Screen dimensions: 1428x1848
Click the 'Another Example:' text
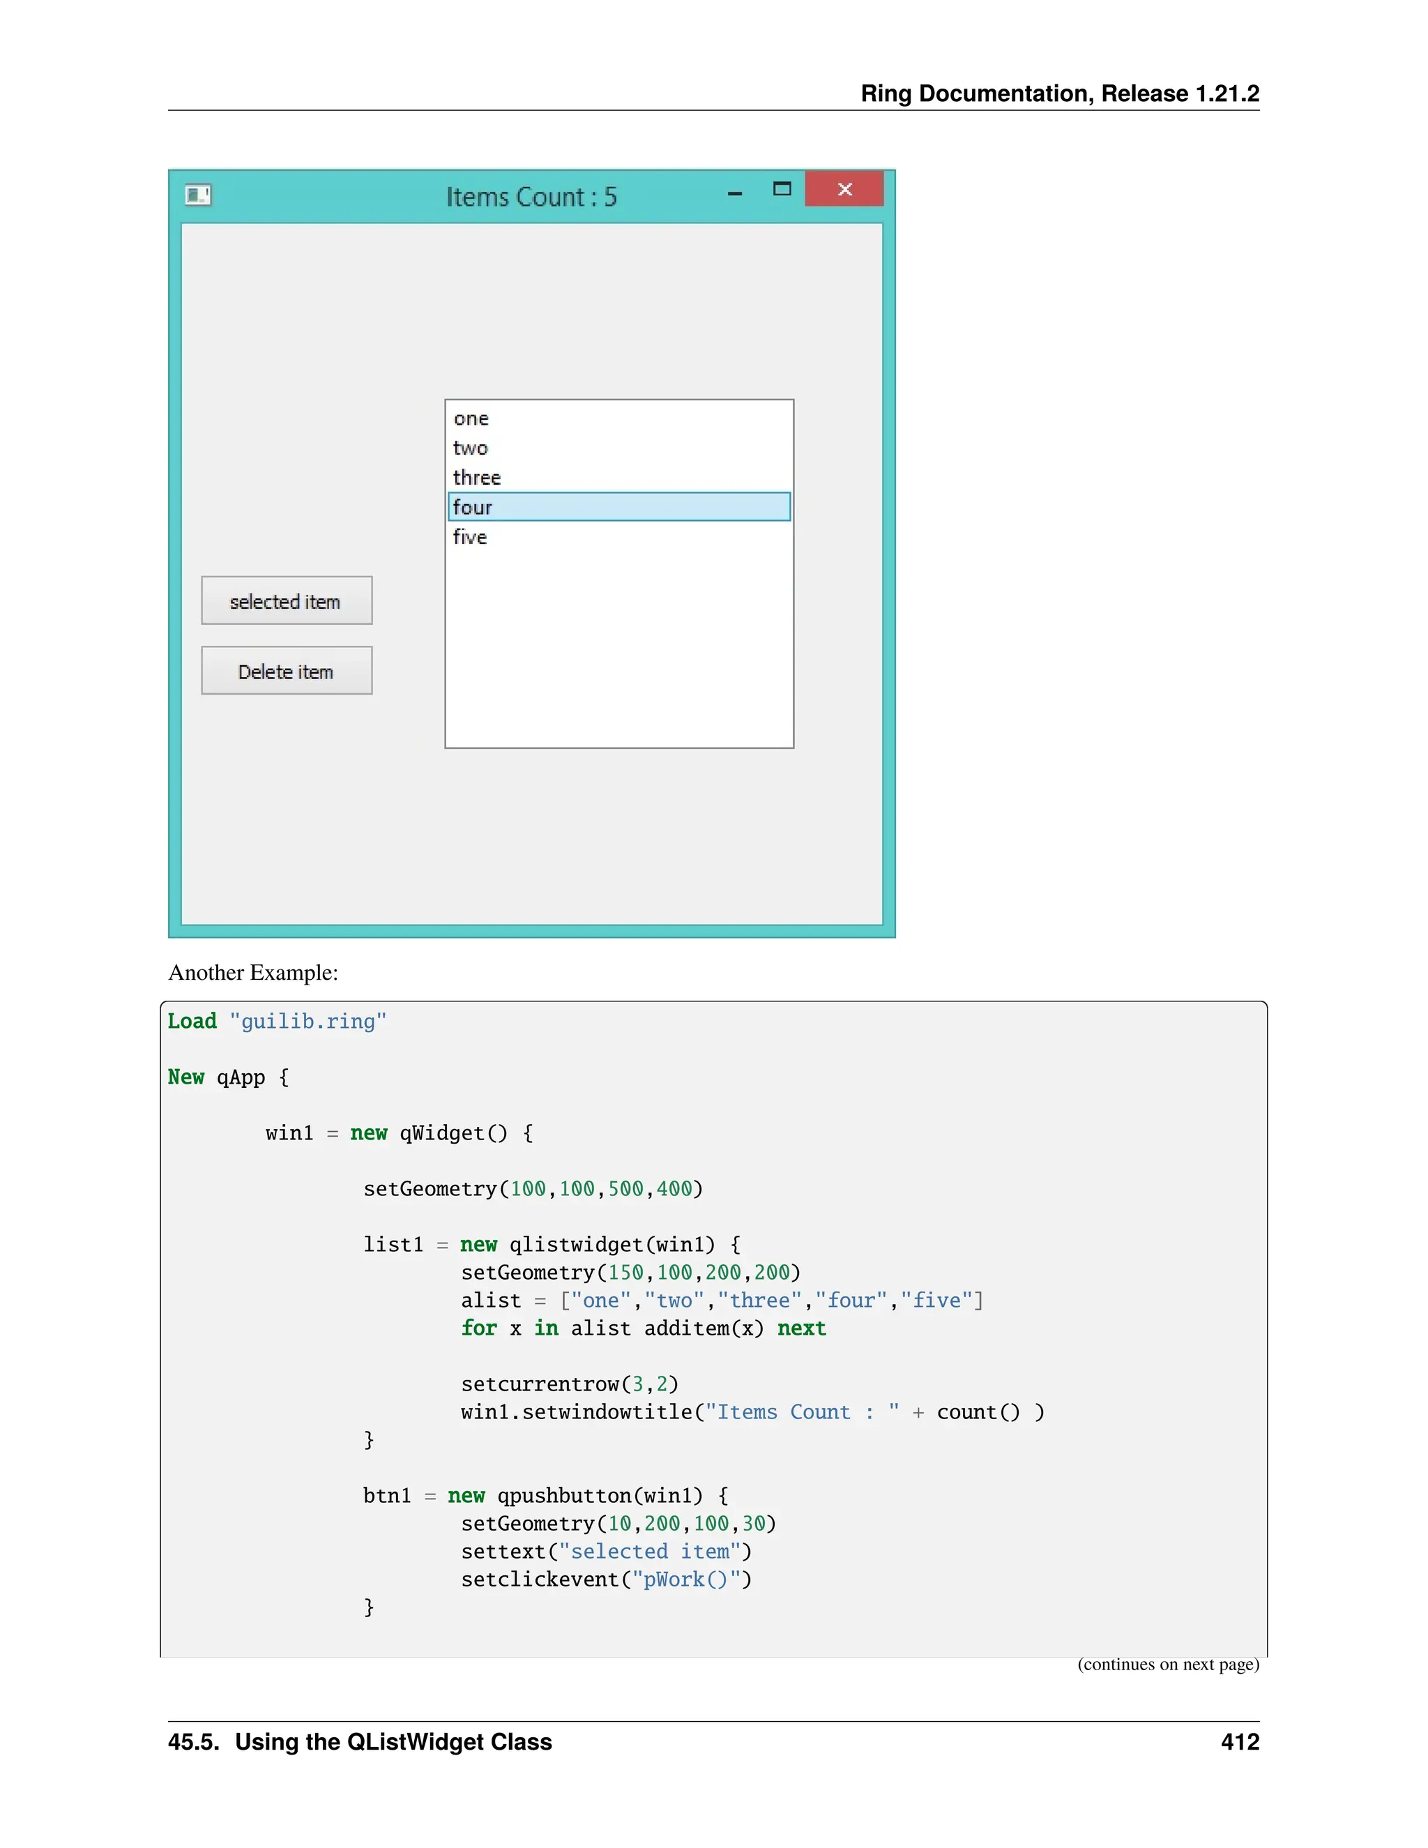point(253,972)
